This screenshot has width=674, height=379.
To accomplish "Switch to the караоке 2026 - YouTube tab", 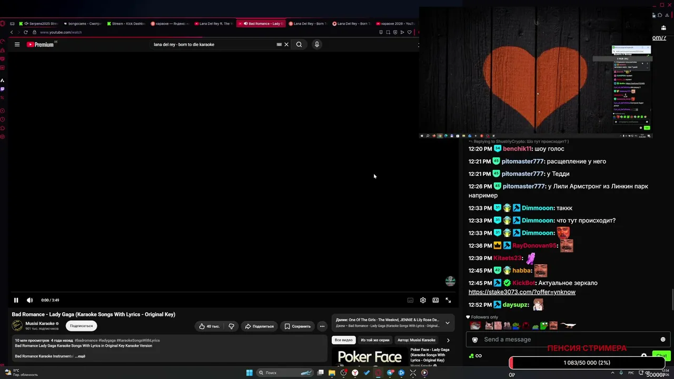I will 396,24.
